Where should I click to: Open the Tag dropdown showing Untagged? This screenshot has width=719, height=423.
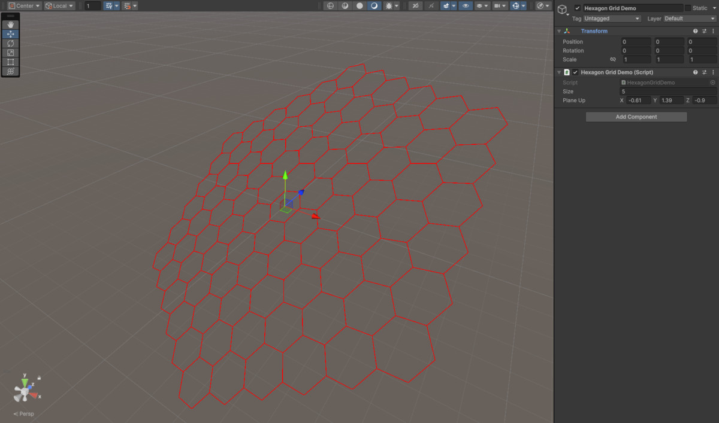point(611,18)
